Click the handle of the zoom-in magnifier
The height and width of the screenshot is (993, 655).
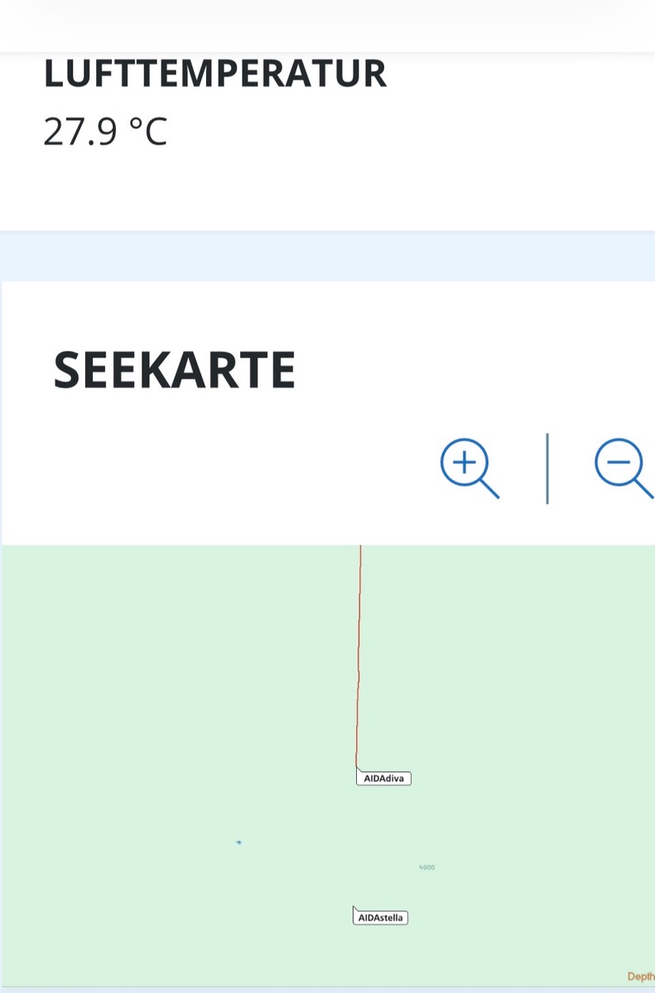pyautogui.click(x=490, y=490)
